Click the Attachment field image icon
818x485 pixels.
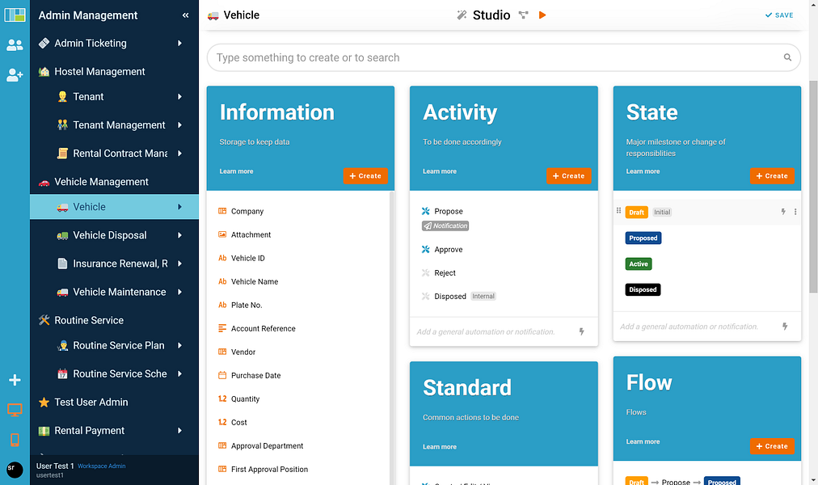click(x=222, y=234)
